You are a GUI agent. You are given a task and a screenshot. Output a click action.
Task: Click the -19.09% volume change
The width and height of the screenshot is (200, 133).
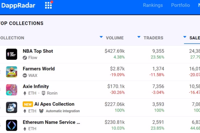(117, 75)
